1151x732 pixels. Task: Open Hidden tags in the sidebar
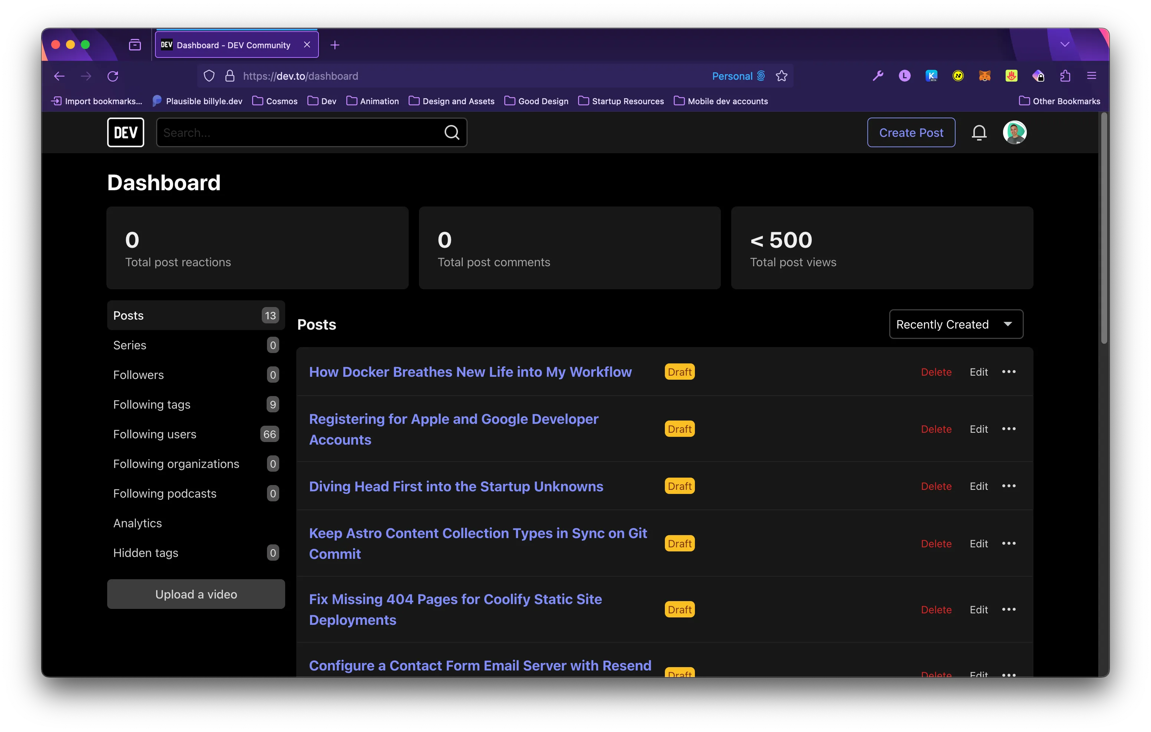tap(196, 553)
